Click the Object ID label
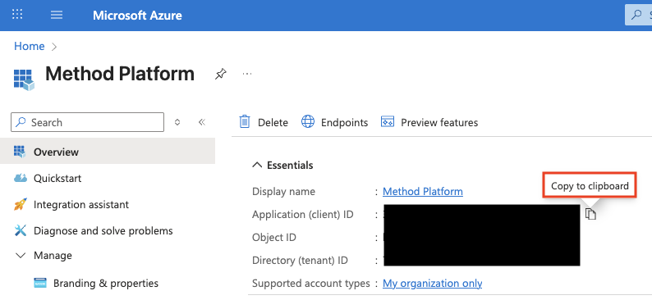 (x=274, y=238)
